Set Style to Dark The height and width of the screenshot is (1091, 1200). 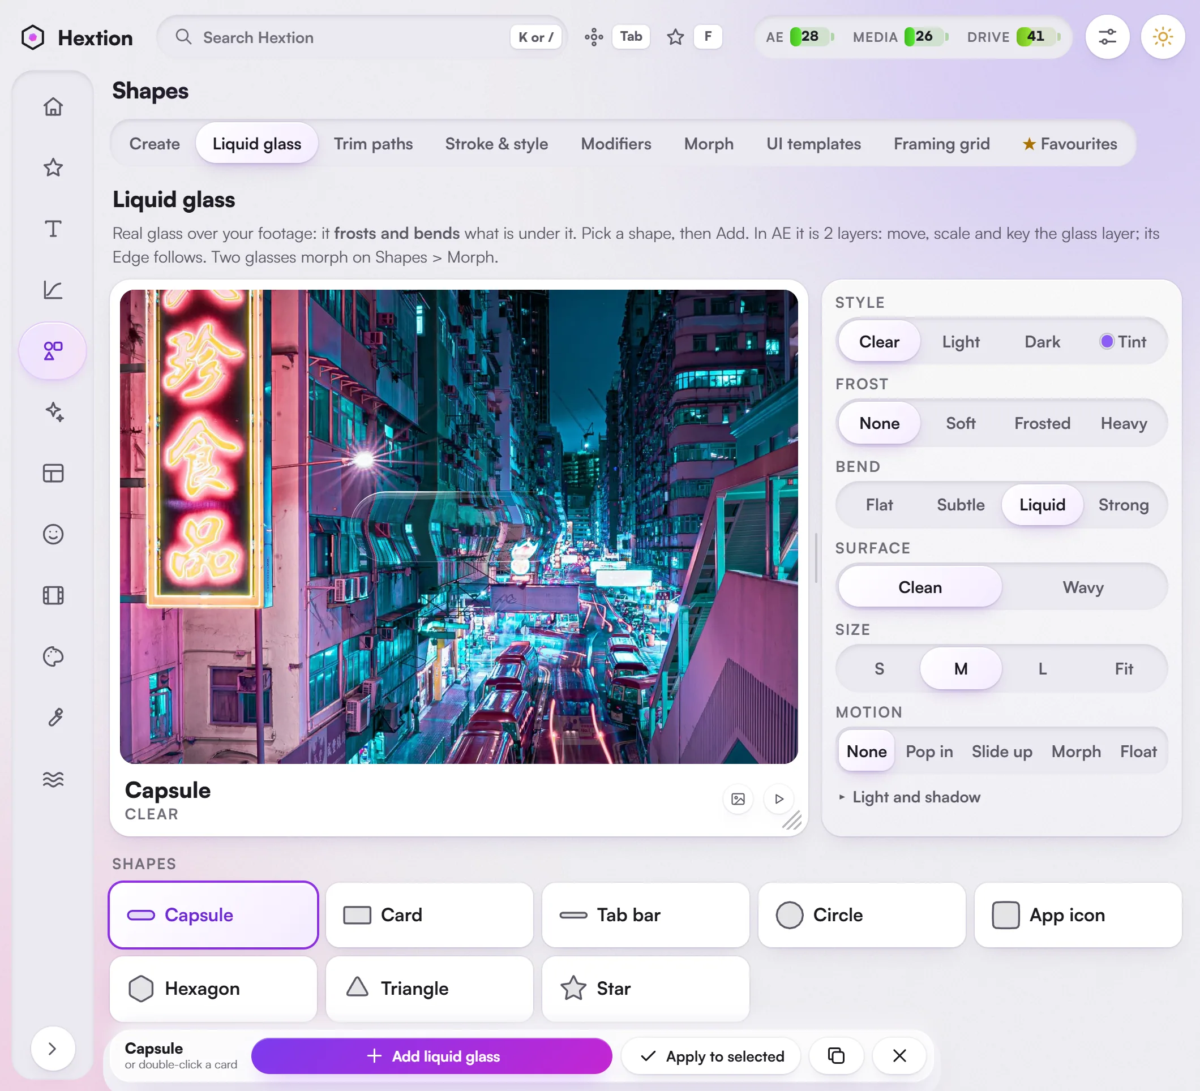click(x=1042, y=342)
